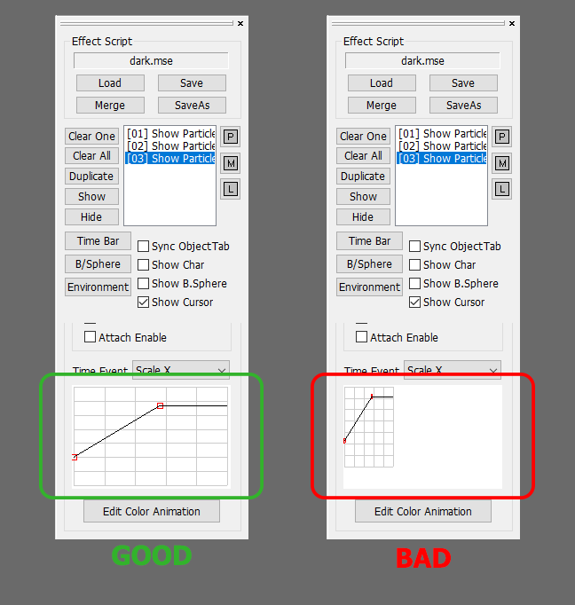This screenshot has width=575, height=605.
Task: Click the Load button in the left panel
Action: tap(110, 83)
